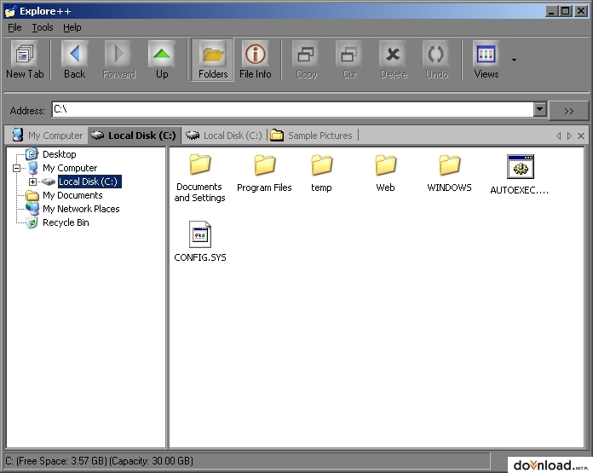
Task: Click the Undo toolbar icon
Action: coord(436,60)
